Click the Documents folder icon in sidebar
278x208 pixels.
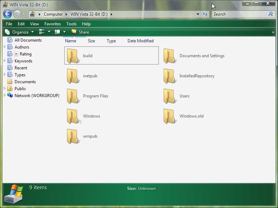10,81
